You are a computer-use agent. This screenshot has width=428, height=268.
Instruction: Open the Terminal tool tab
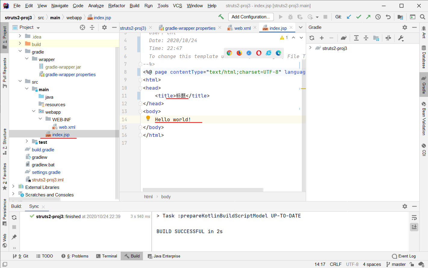coord(107,256)
